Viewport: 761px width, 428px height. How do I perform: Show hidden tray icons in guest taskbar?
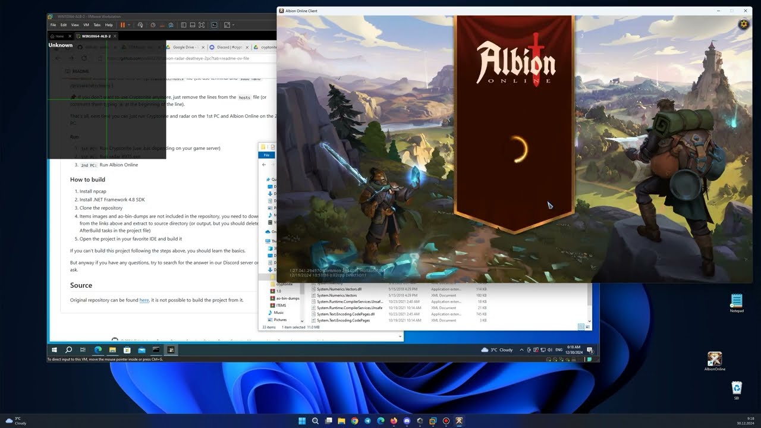(x=521, y=350)
